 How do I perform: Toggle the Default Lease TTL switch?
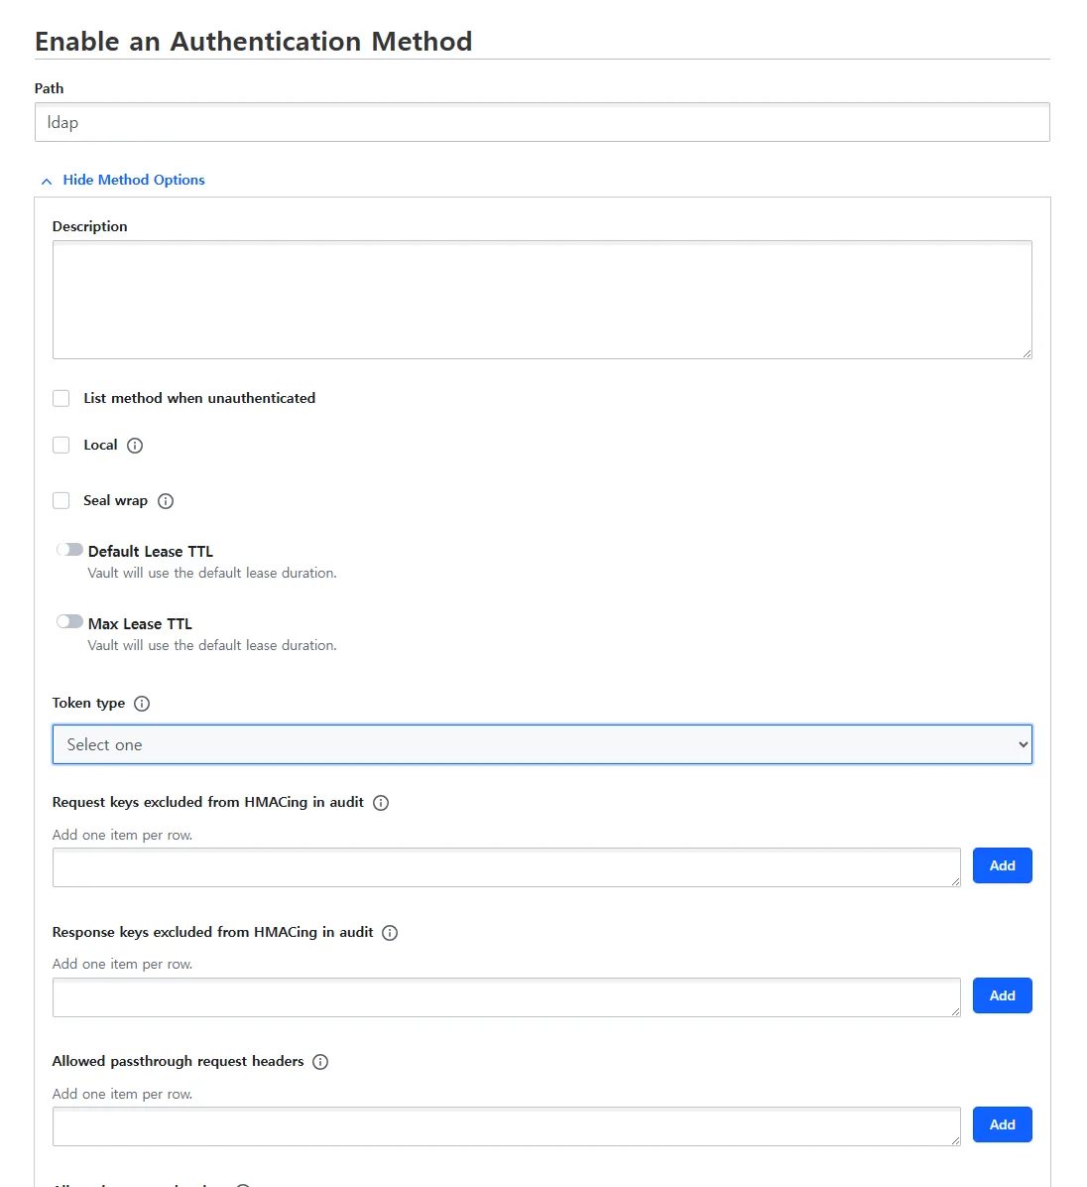[x=69, y=550]
